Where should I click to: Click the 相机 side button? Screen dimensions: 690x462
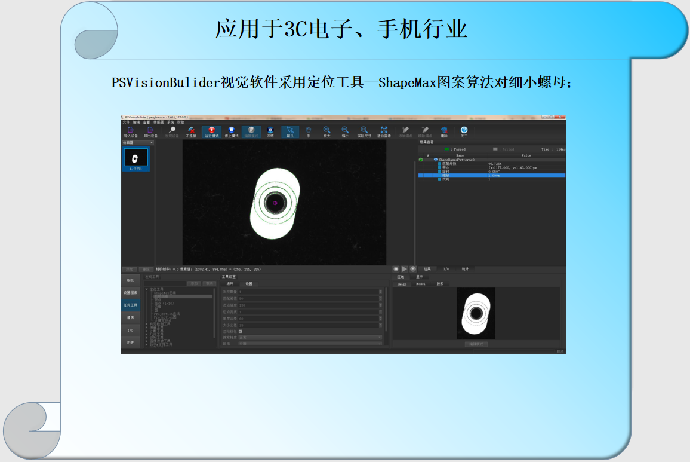click(x=130, y=280)
